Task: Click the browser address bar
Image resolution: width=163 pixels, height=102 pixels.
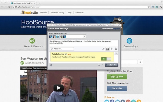Action: tap(79, 7)
